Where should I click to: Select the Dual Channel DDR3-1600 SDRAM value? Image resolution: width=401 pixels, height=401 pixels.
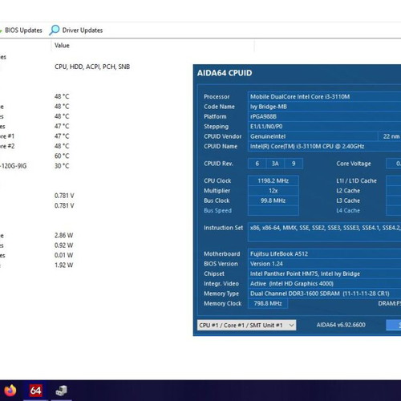click(324, 294)
